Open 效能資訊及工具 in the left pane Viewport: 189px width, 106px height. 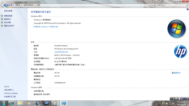(x=10, y=97)
